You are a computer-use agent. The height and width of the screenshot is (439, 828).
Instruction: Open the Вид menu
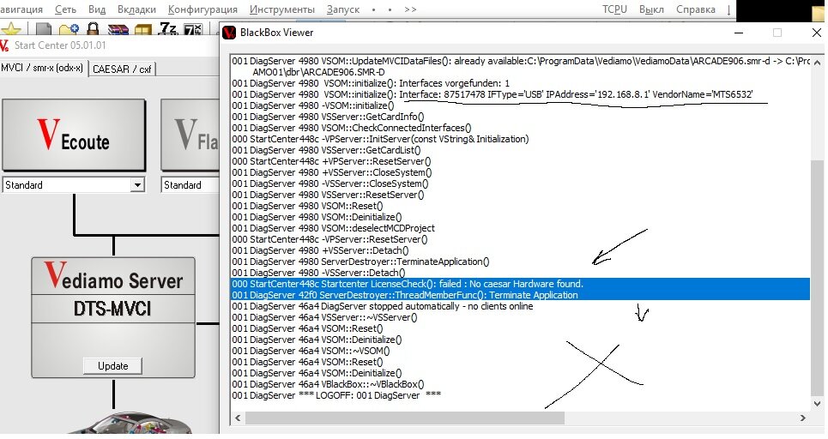point(97,9)
